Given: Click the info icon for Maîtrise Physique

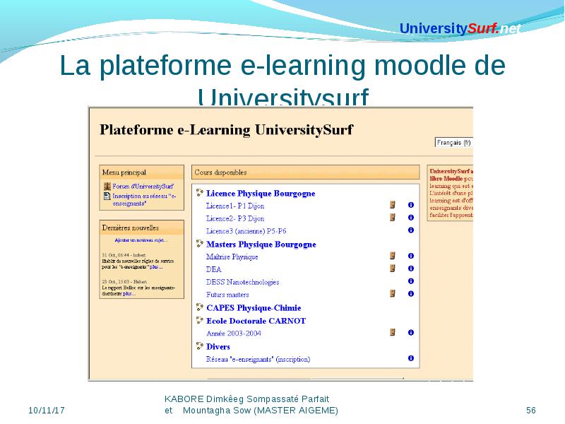Looking at the screenshot, I should [411, 256].
